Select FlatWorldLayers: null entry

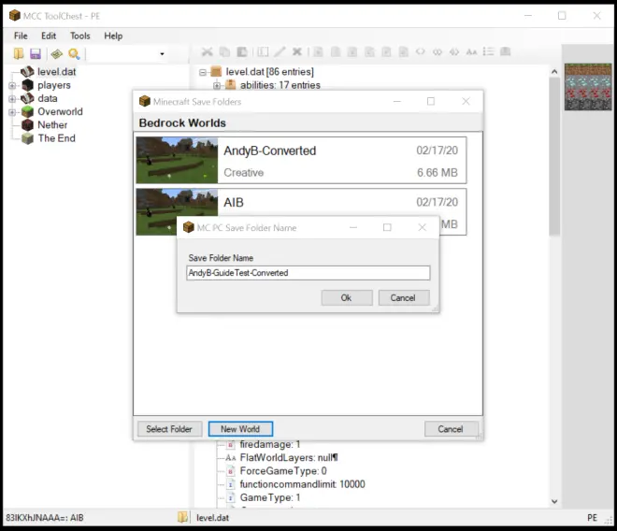(289, 458)
